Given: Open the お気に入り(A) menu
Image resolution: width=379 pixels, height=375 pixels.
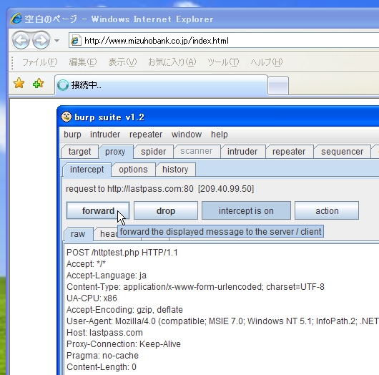Looking at the screenshot, I should point(172,62).
